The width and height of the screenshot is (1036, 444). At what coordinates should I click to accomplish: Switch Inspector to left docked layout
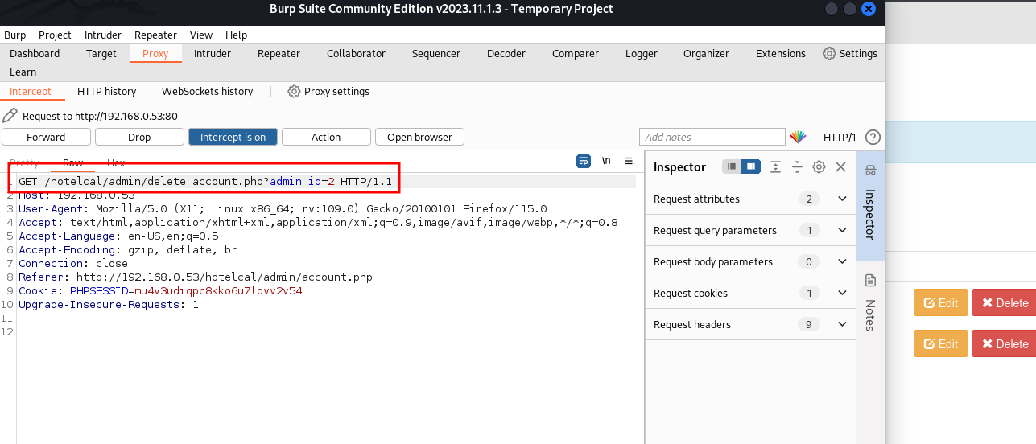[x=732, y=166]
